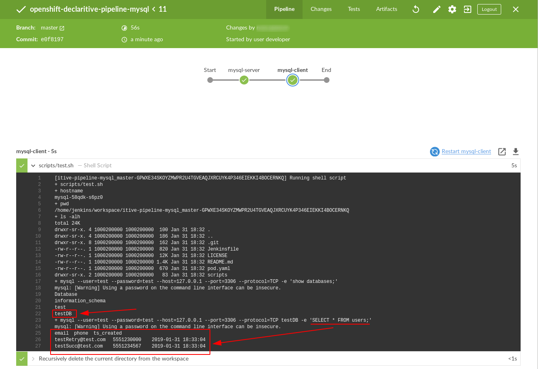This screenshot has height=369, width=538.
Task: Click the delete-directory step status checkmark
Action: pyautogui.click(x=22, y=358)
